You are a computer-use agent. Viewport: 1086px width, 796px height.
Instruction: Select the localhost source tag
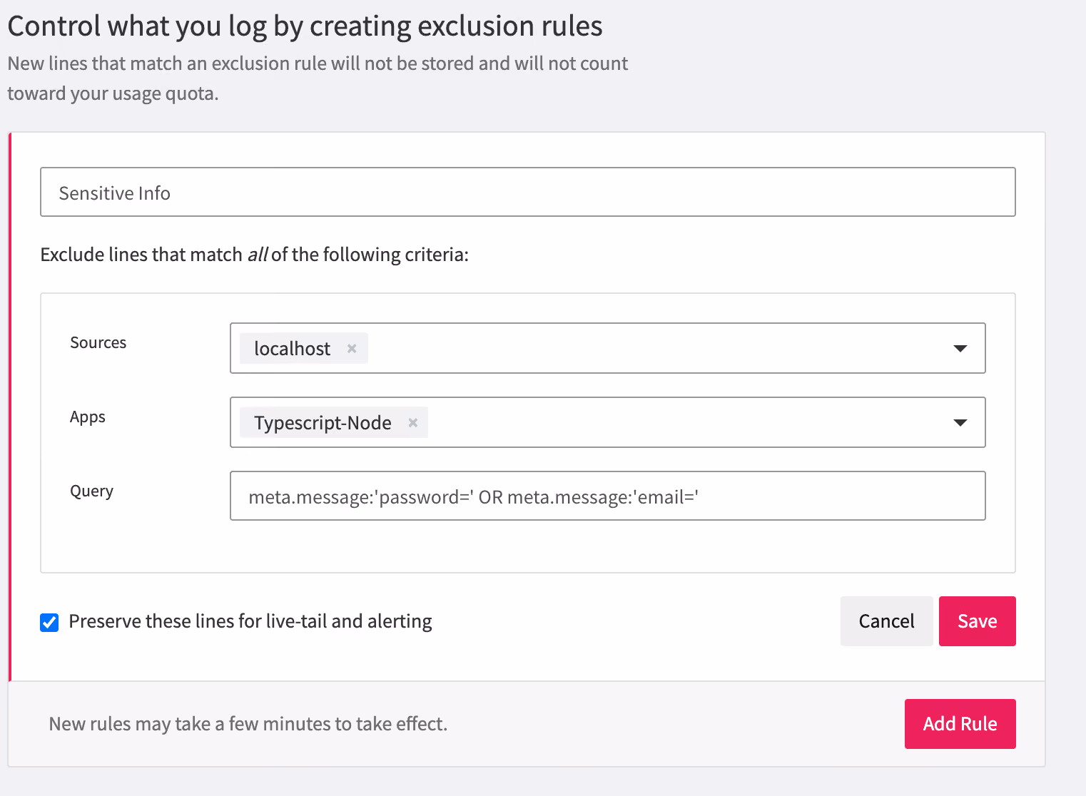[293, 349]
